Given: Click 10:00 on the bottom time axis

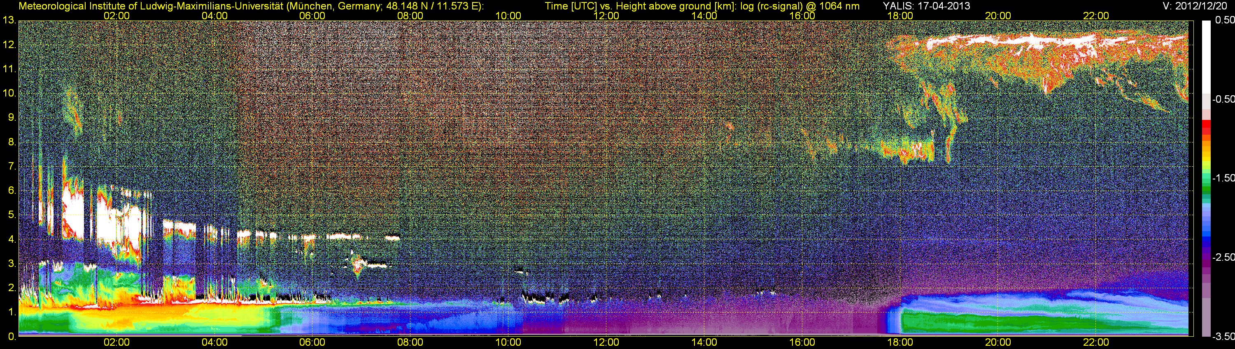Looking at the screenshot, I should pos(508,342).
